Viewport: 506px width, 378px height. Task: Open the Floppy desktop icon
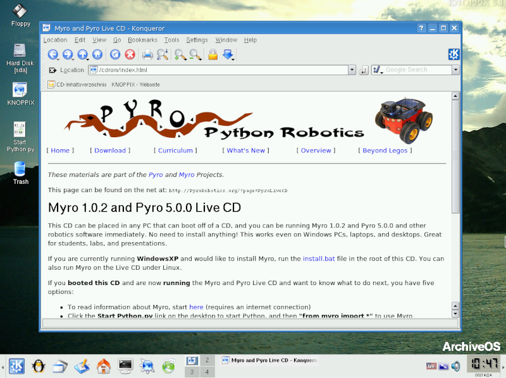(x=21, y=15)
